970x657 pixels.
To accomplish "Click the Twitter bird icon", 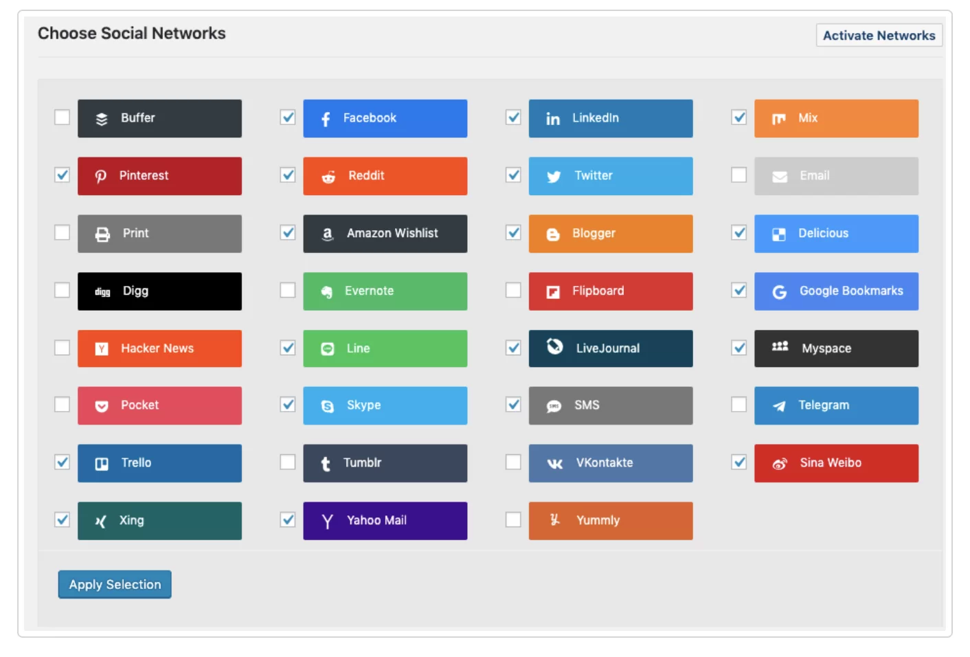I will pos(554,177).
